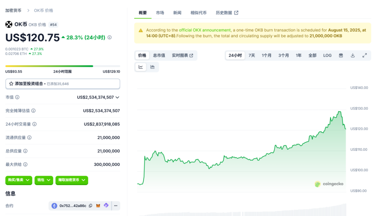Image resolution: width=372 pixels, height=216 pixels.
Task: Click the US$140.00 axis label
Action: (x=359, y=88)
